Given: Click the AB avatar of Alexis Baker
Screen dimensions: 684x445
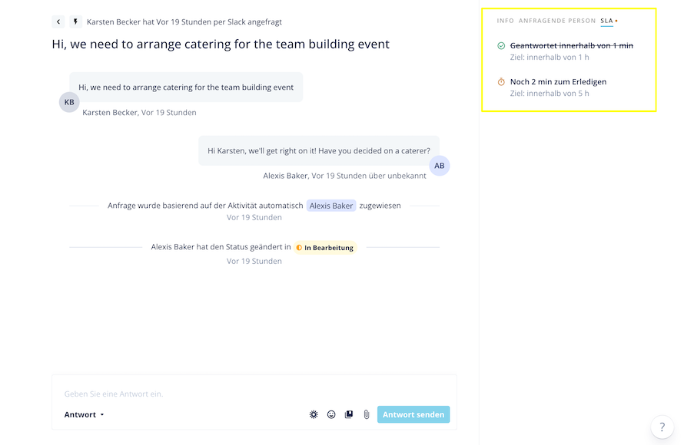Looking at the screenshot, I should (x=440, y=166).
